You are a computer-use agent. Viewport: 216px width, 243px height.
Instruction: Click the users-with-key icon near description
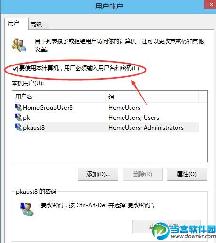pos(19,45)
